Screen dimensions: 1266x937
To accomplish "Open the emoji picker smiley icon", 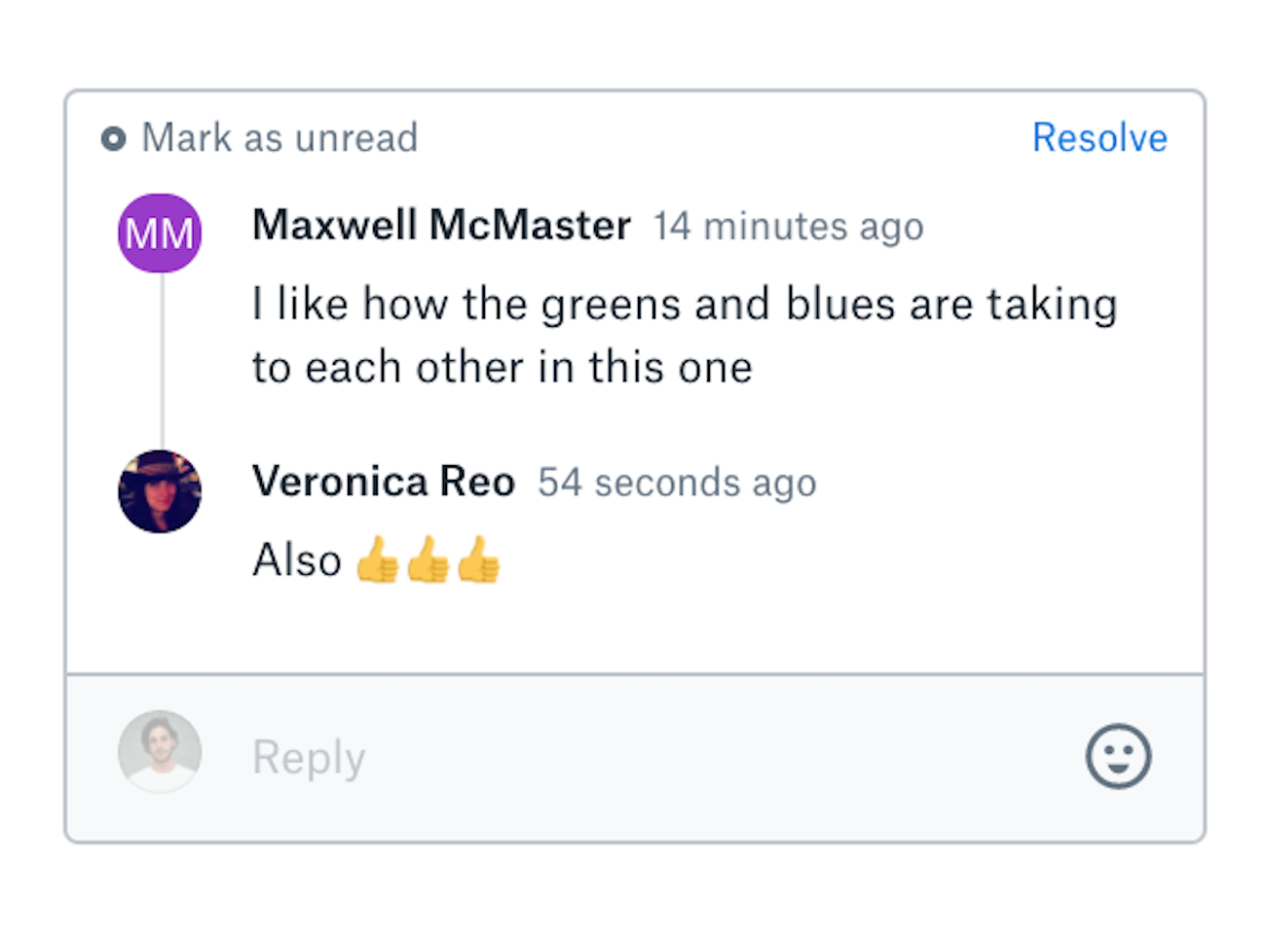I will [1118, 756].
